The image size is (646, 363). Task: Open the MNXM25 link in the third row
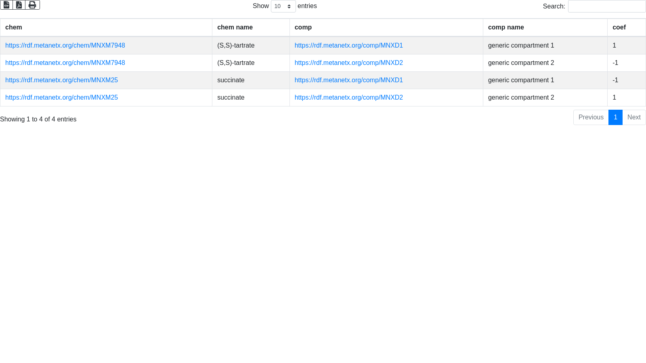coord(61,80)
